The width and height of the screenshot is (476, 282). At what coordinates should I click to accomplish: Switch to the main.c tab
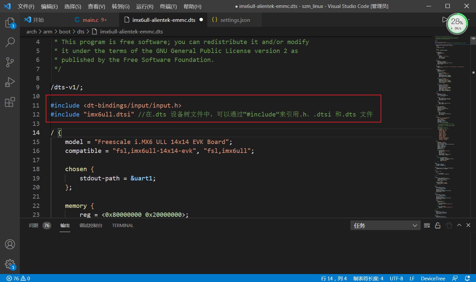94,20
